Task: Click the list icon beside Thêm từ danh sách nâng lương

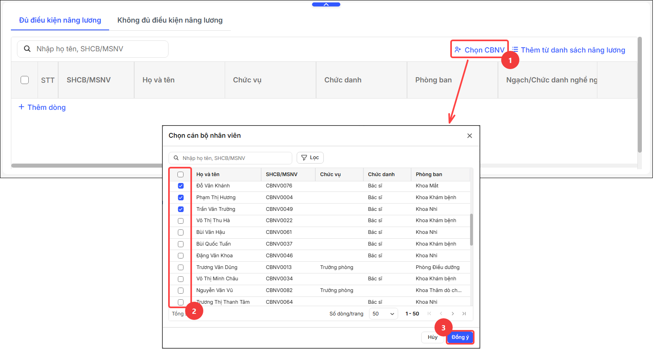Action: tap(515, 49)
